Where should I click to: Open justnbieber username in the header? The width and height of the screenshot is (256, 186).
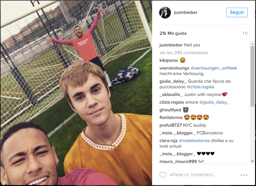(x=186, y=12)
